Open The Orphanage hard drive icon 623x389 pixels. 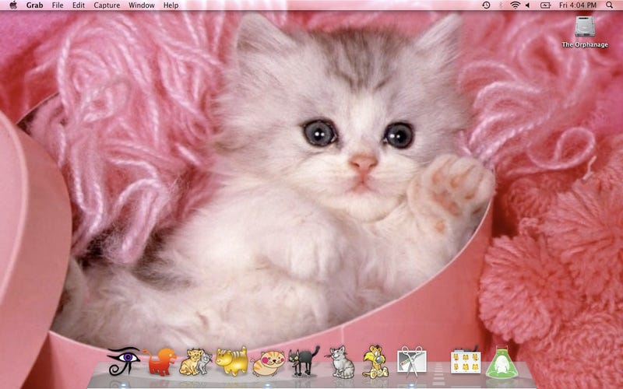[x=585, y=27]
